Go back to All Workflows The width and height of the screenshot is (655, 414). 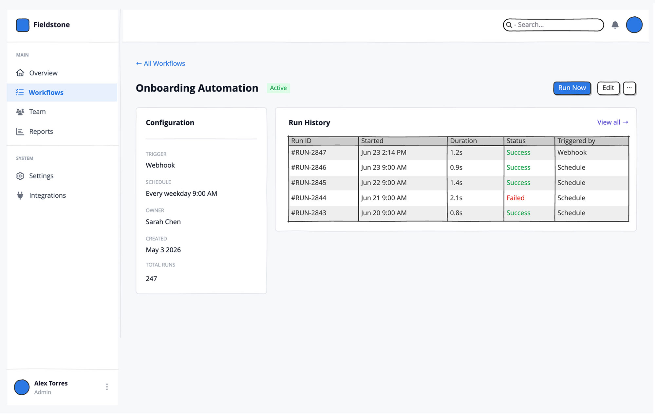point(160,63)
